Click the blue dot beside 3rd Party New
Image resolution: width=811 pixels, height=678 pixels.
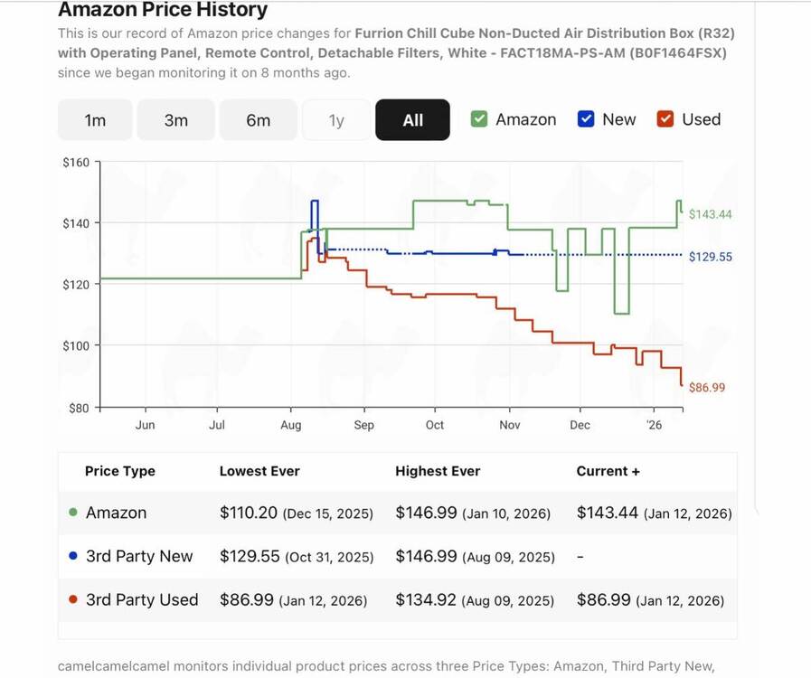(73, 556)
